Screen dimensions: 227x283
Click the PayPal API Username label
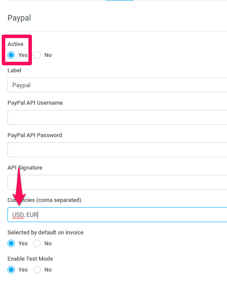pyautogui.click(x=35, y=103)
